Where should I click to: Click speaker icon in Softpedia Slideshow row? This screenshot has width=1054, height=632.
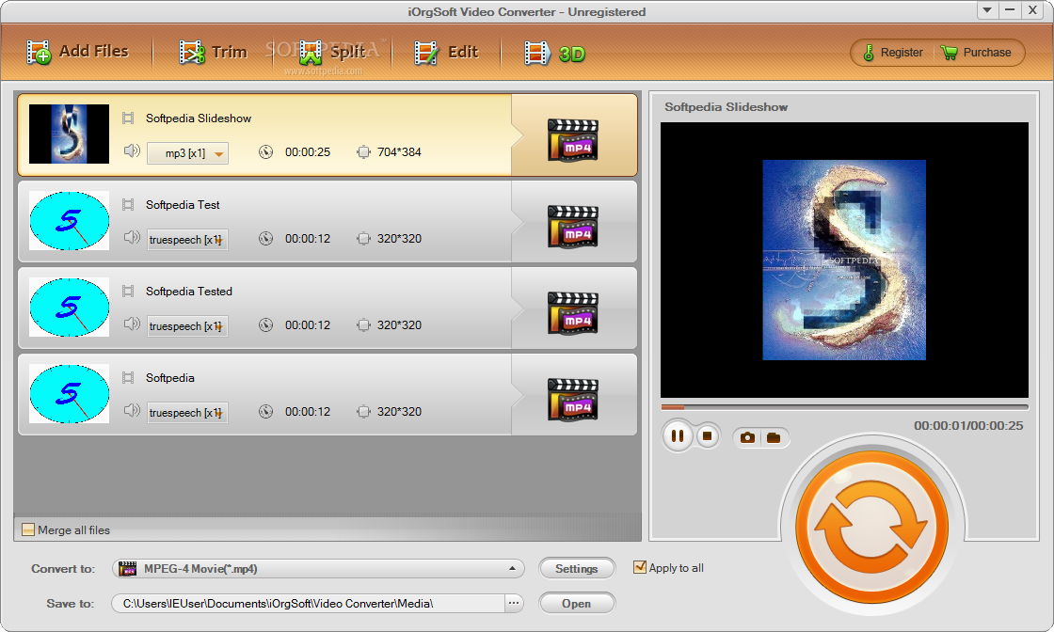(132, 151)
